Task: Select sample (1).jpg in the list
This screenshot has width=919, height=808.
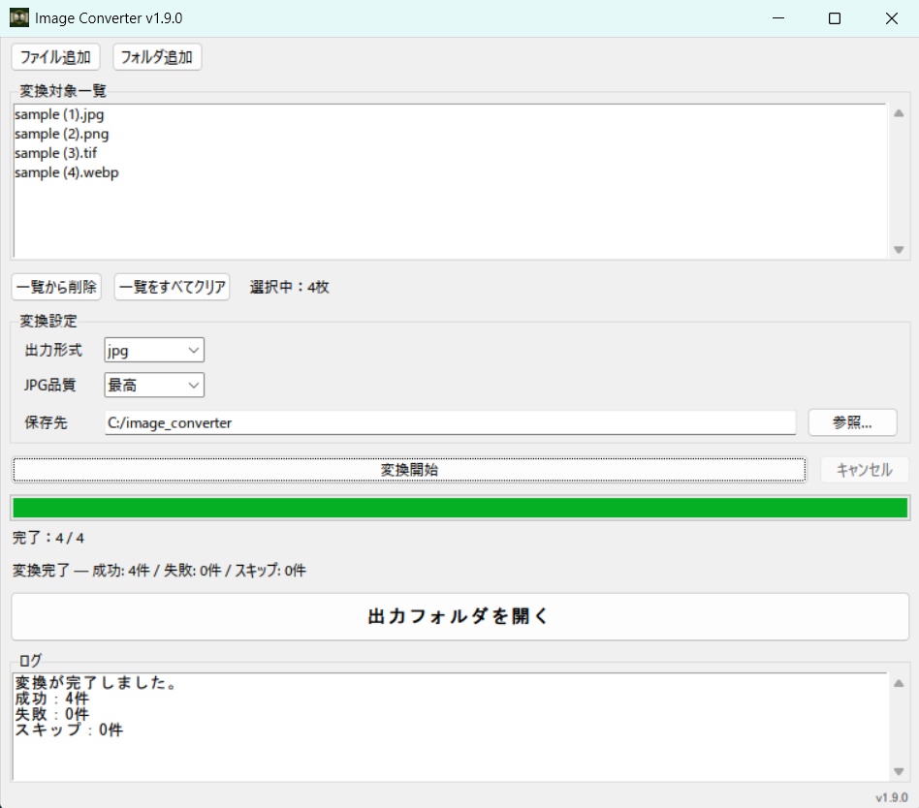Action: [59, 114]
